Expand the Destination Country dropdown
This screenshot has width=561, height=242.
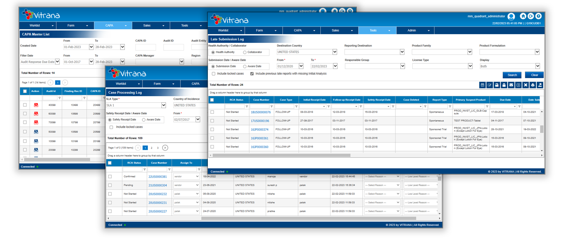coord(335,52)
